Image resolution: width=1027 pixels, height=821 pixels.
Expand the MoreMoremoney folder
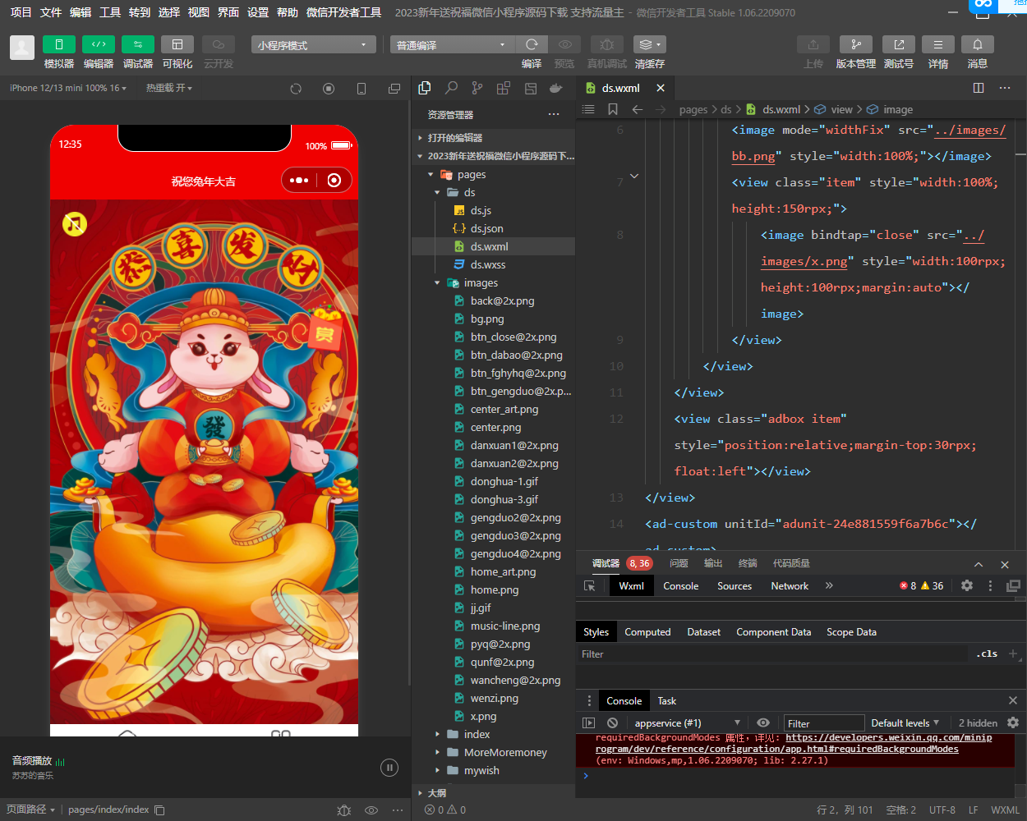(504, 752)
